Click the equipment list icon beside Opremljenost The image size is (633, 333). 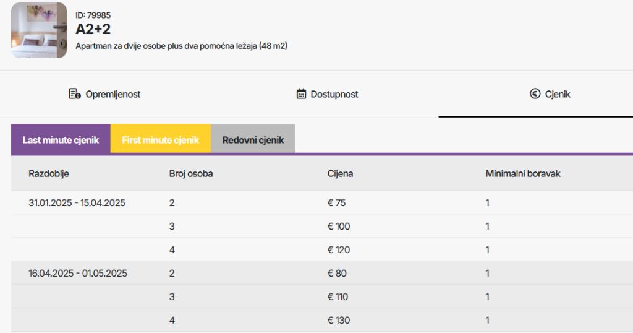click(74, 94)
